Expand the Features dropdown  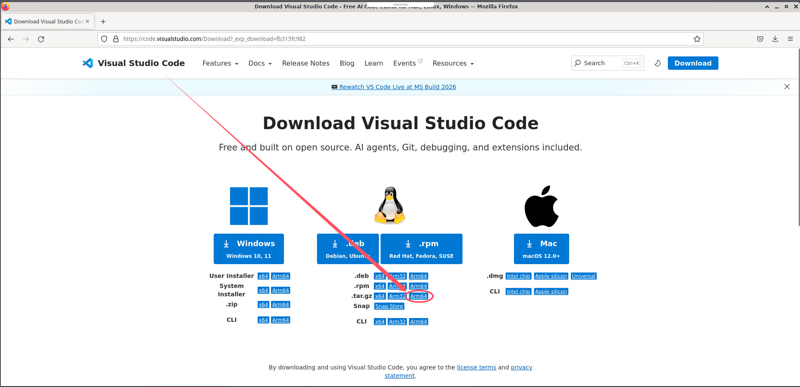pyautogui.click(x=220, y=63)
